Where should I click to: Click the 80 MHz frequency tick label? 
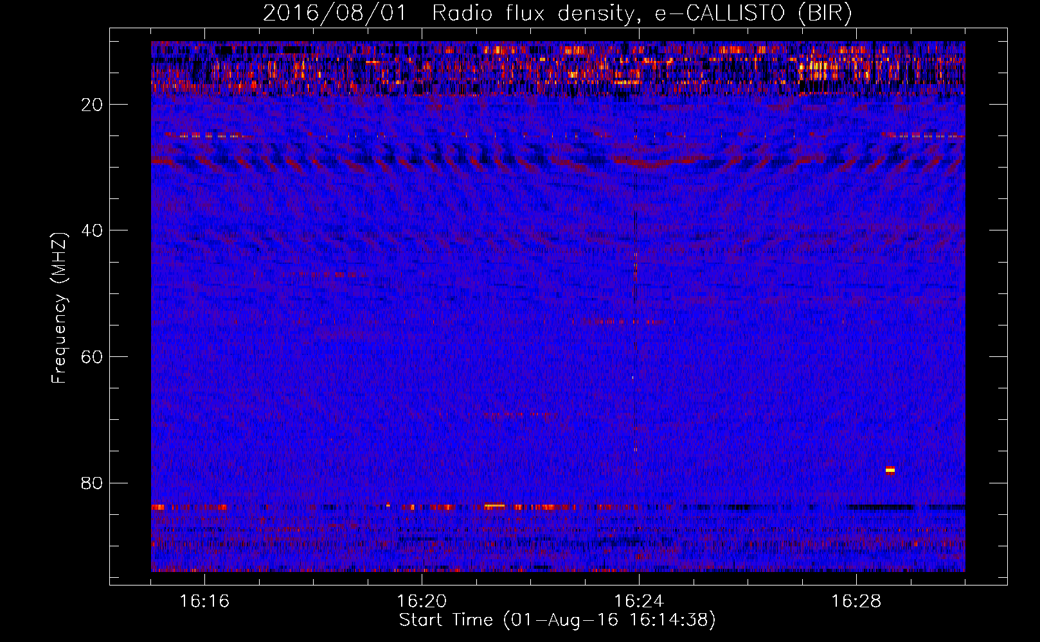tap(92, 483)
